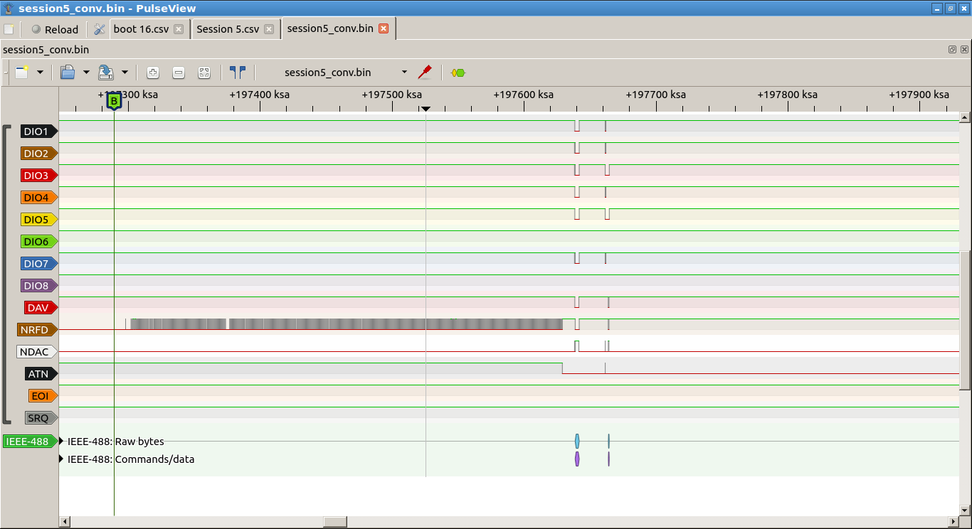972x529 pixels.
Task: Open the dropdown arrow beside the open icon
Action: [86, 73]
